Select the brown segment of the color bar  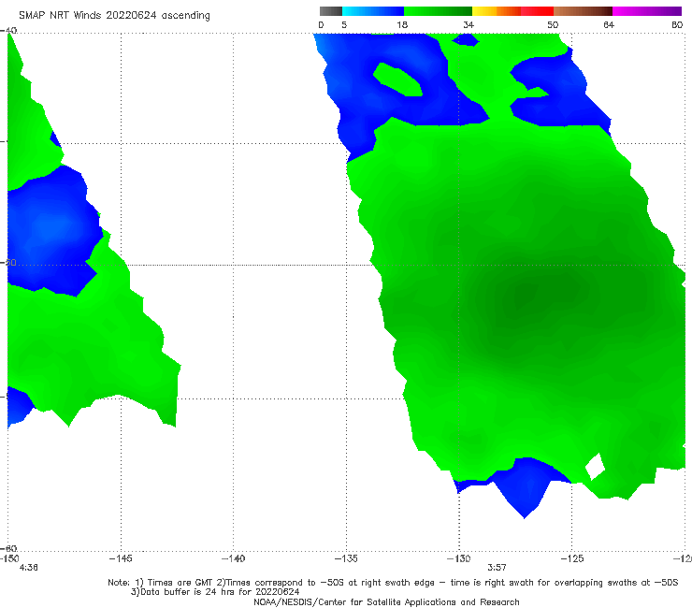(x=583, y=11)
